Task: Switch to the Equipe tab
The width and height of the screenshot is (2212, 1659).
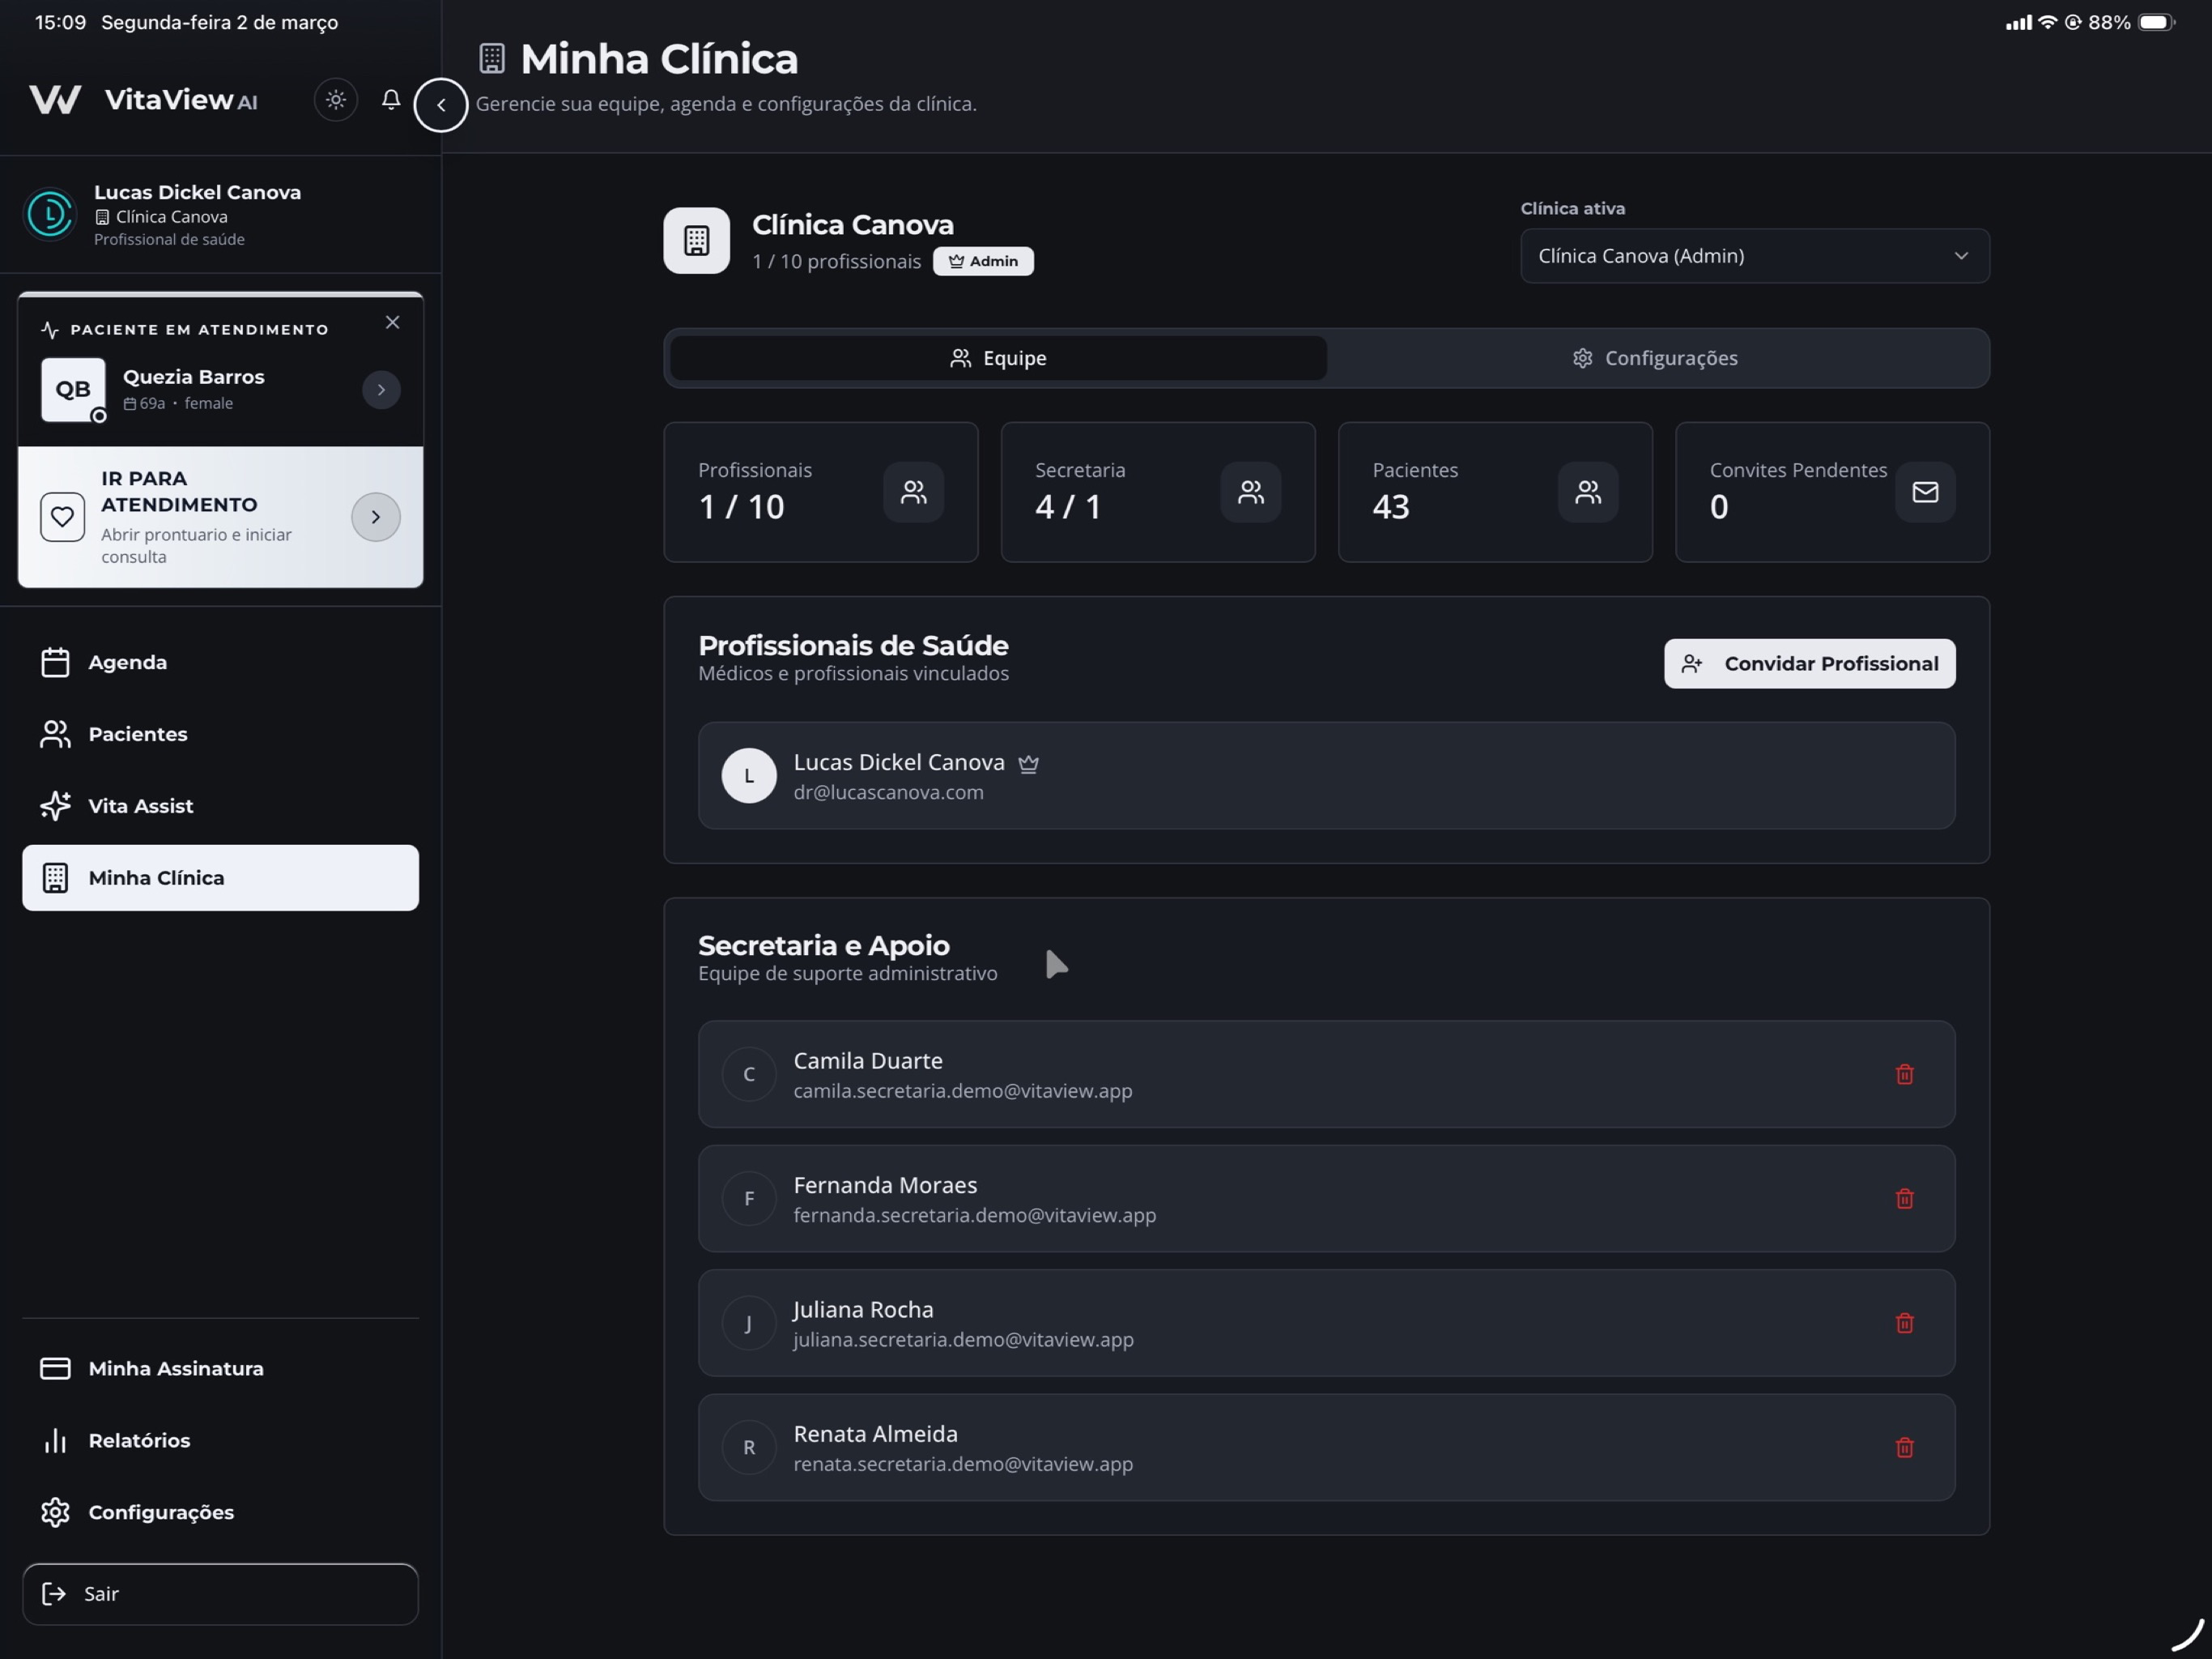Action: pyautogui.click(x=998, y=358)
